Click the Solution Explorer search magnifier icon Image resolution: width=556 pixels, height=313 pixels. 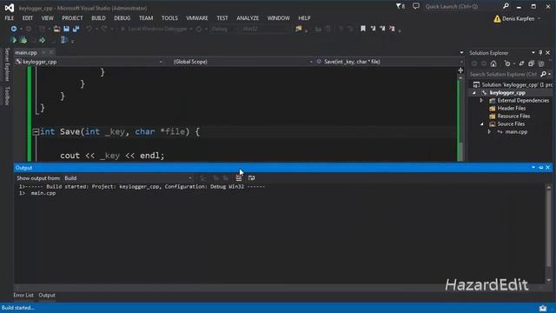[x=543, y=74]
